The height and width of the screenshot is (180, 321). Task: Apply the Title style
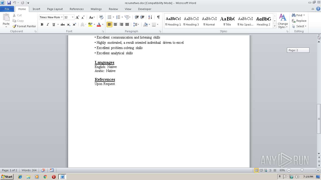[227, 21]
